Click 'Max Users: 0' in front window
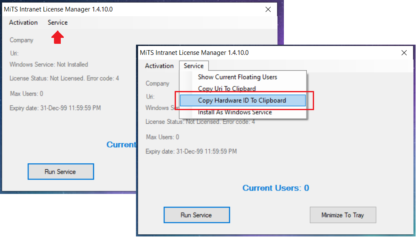Image resolution: width=419 pixels, height=239 pixels. coord(162,137)
